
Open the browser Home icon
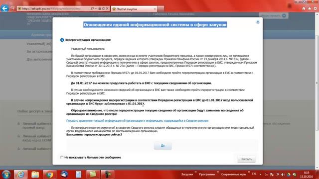coord(304,8)
